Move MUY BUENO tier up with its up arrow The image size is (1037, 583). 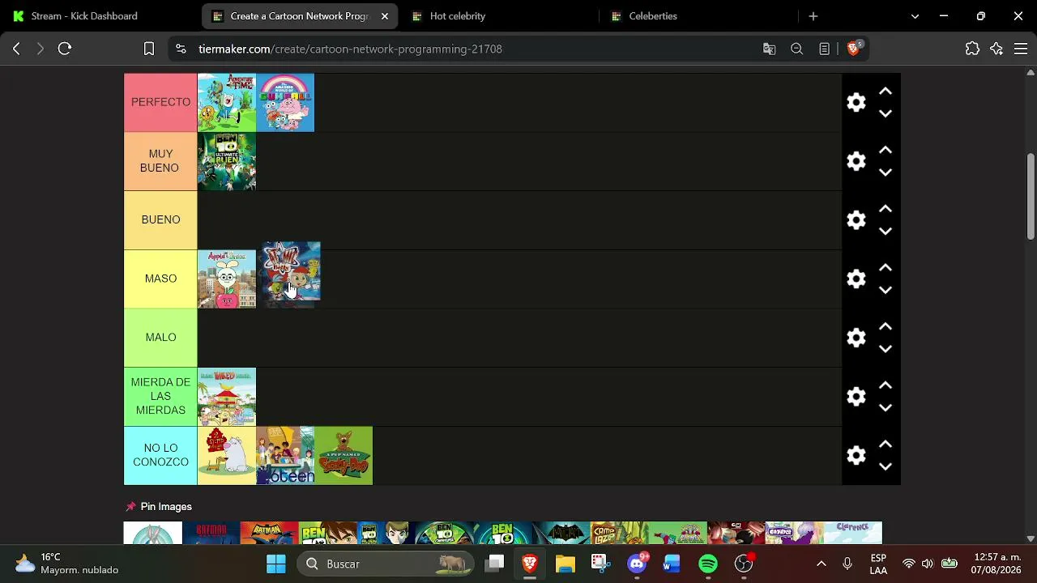click(886, 150)
